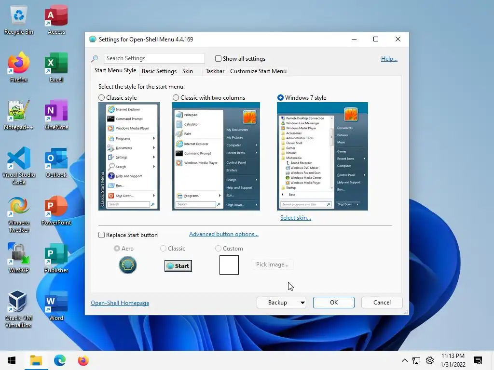Click the two-column style preview image
494x370 pixels.
pos(216,157)
